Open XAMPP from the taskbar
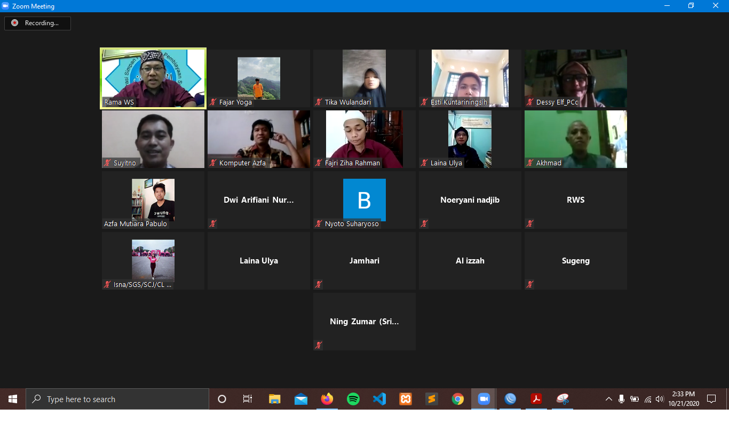Viewport: 729px width, 448px height. click(x=406, y=399)
